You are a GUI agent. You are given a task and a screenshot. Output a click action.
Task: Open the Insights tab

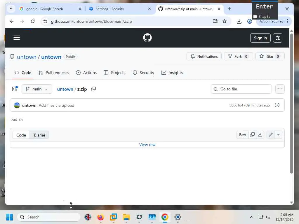point(172,73)
